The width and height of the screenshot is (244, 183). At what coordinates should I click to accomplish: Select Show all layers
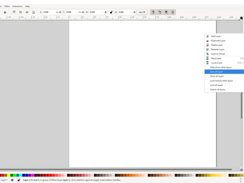224,76
